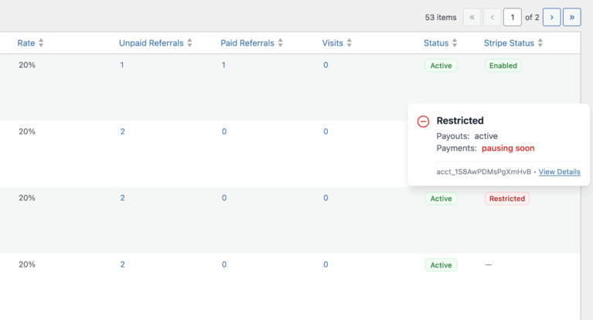Click the red Restricted circle icon in popup
The height and width of the screenshot is (320, 593).
423,121
